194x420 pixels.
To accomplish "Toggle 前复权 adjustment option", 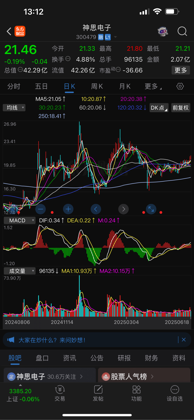I will [x=181, y=108].
